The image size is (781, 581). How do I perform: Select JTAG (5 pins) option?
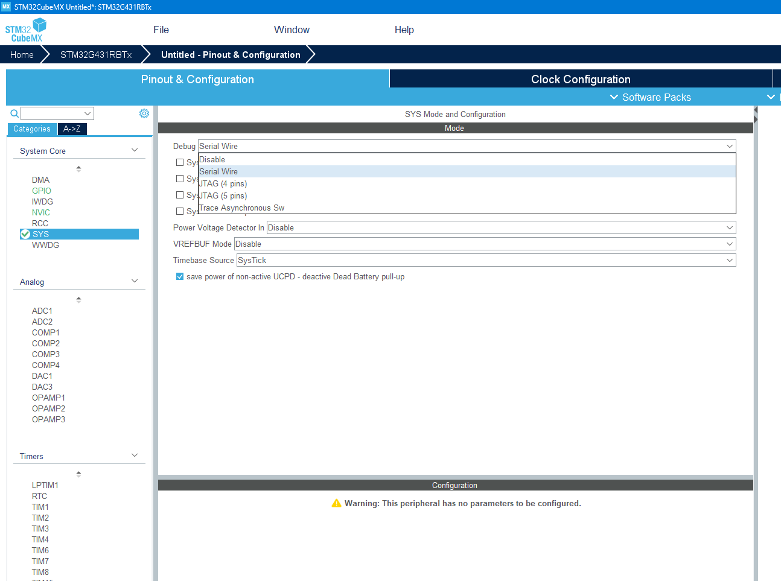click(x=467, y=195)
